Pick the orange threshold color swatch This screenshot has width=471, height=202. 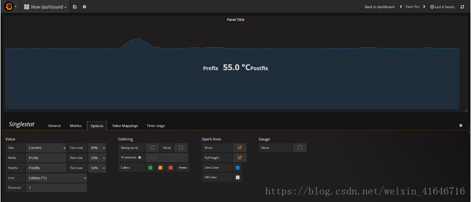point(160,168)
